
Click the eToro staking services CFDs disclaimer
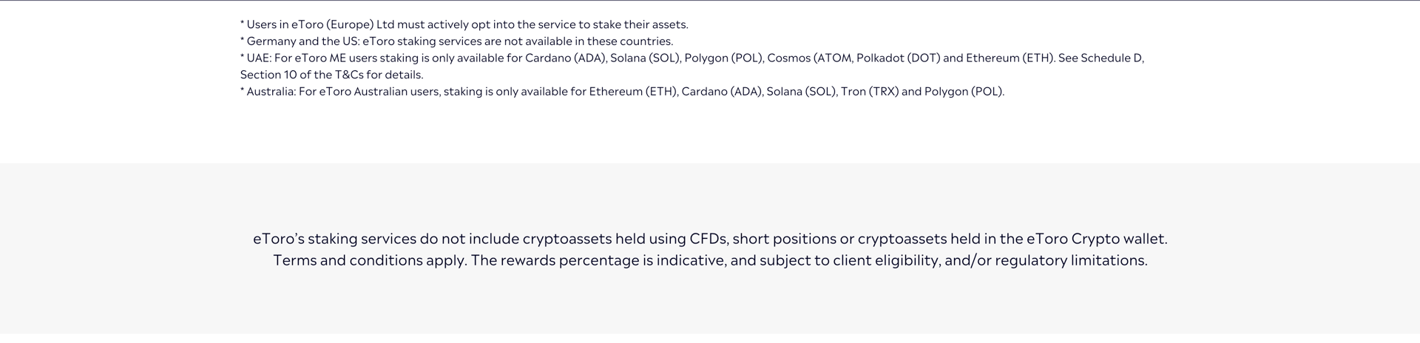click(x=710, y=240)
